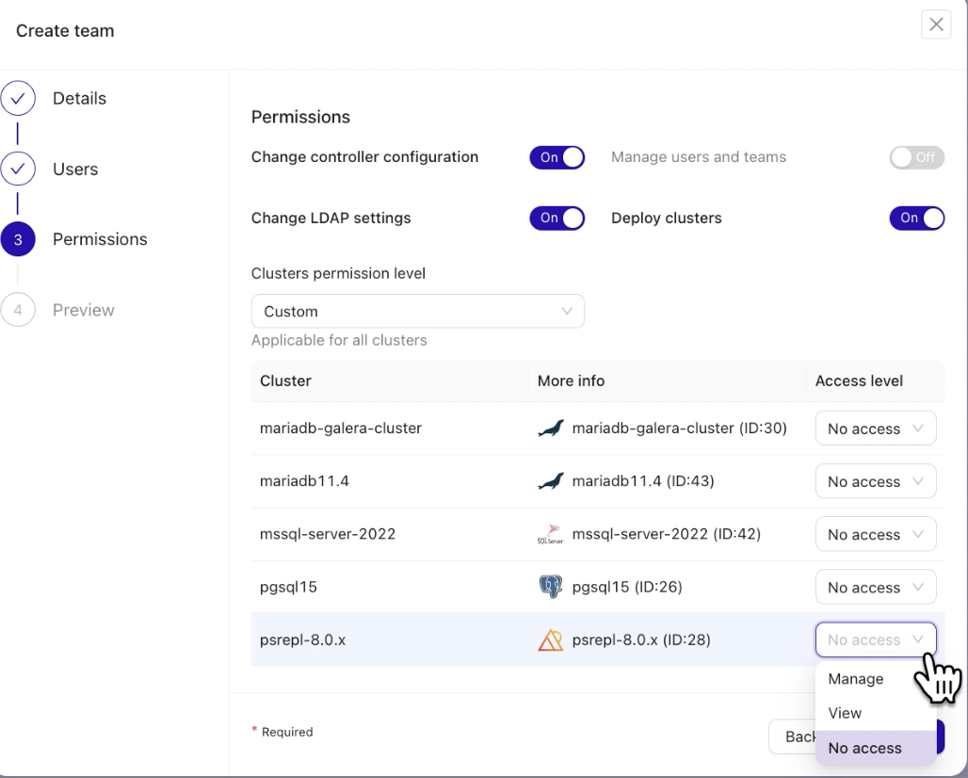
Task: Turn off the Change LDAP settings switch
Action: pyautogui.click(x=557, y=218)
